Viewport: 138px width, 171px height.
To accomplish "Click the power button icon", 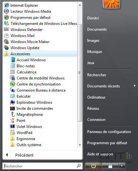I will (93, 166).
